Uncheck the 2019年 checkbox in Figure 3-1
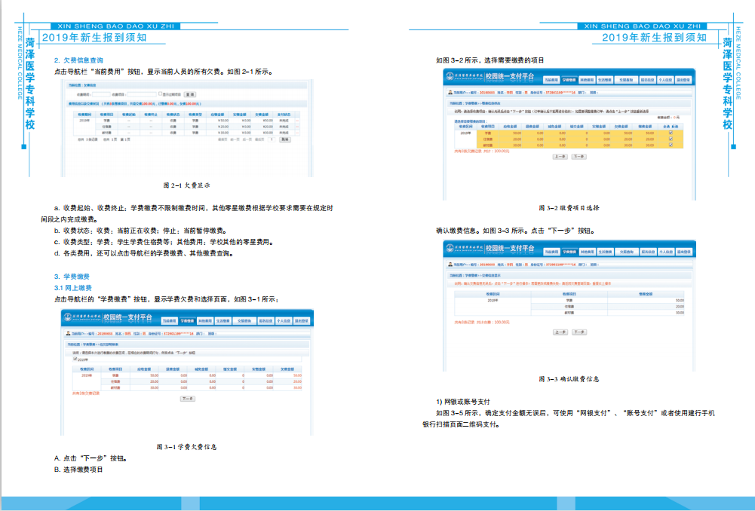This screenshot has height=511, width=755. [x=75, y=359]
